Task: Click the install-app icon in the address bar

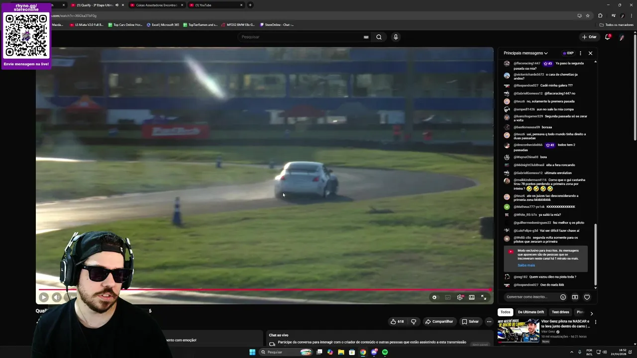Action: click(579, 15)
